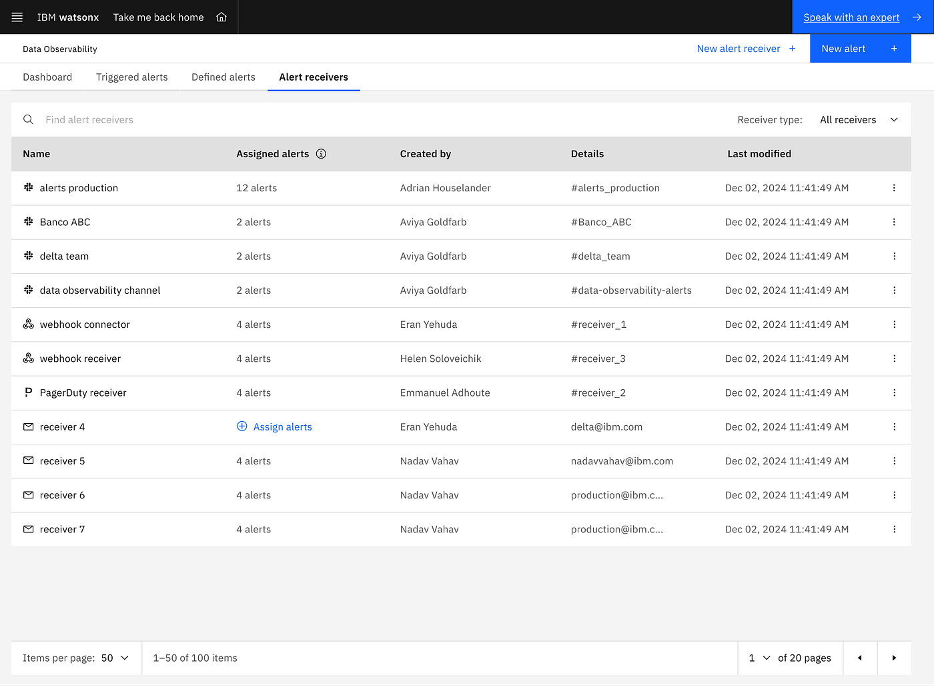This screenshot has height=697, width=934.
Task: Click the PagerDuty icon for PagerDuty receiver
Action: [x=28, y=392]
